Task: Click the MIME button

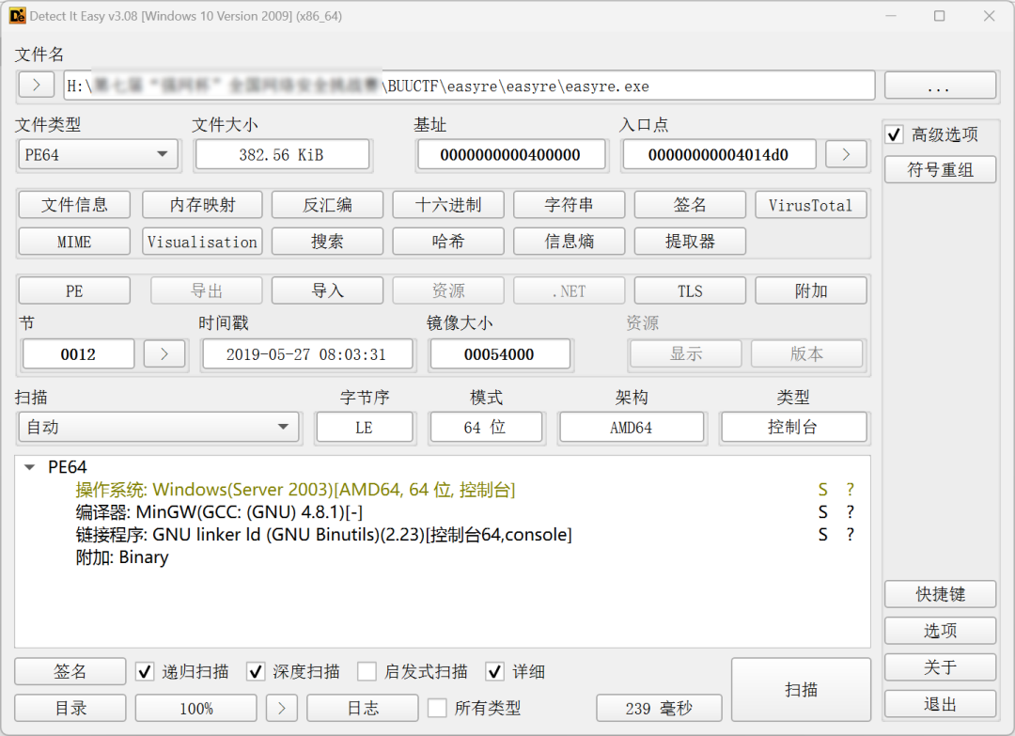Action: click(74, 242)
